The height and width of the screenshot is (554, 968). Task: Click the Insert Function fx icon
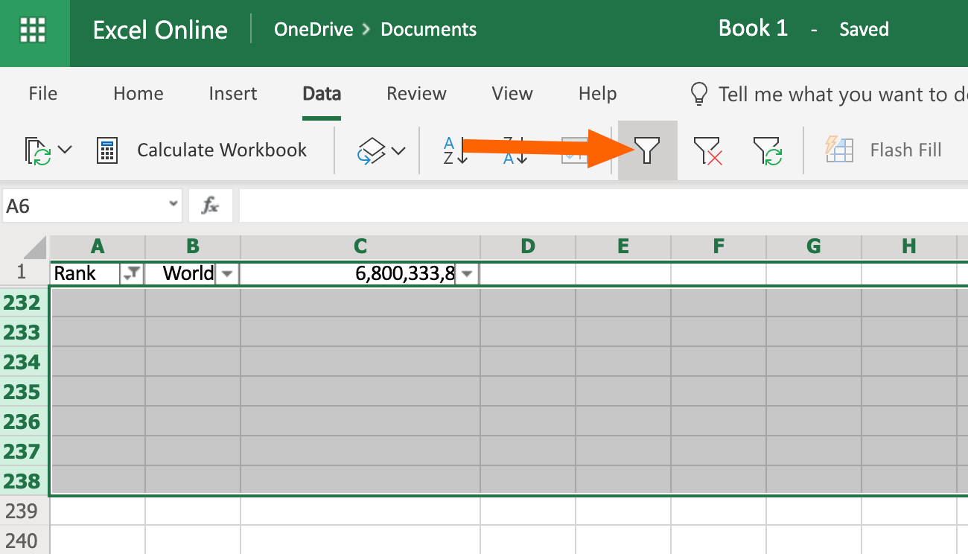coord(211,206)
